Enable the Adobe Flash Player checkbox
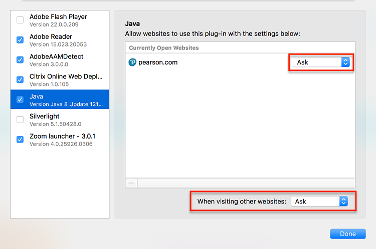Screen dimensions: 376x249 pos(20,20)
